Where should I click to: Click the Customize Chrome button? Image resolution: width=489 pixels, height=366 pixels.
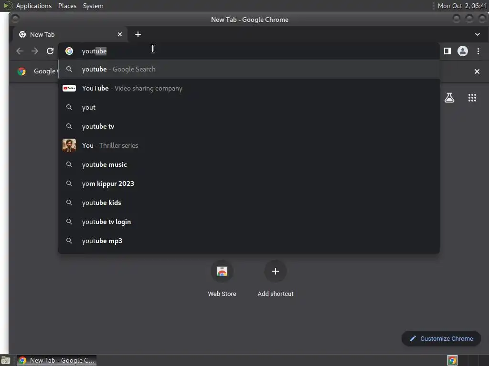[x=441, y=339]
